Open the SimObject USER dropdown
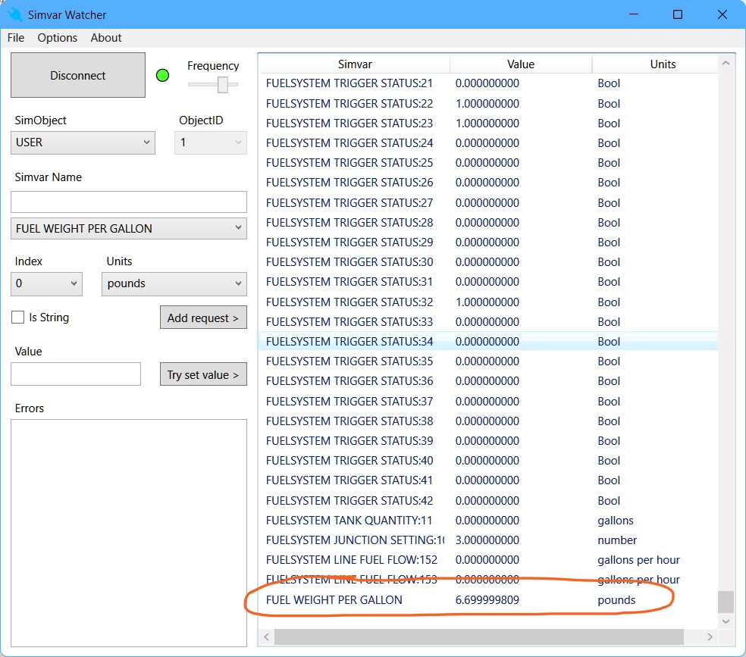The height and width of the screenshot is (657, 746). pos(83,142)
